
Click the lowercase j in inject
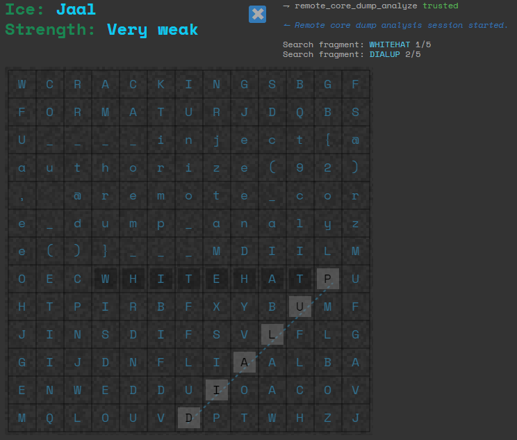click(216, 140)
